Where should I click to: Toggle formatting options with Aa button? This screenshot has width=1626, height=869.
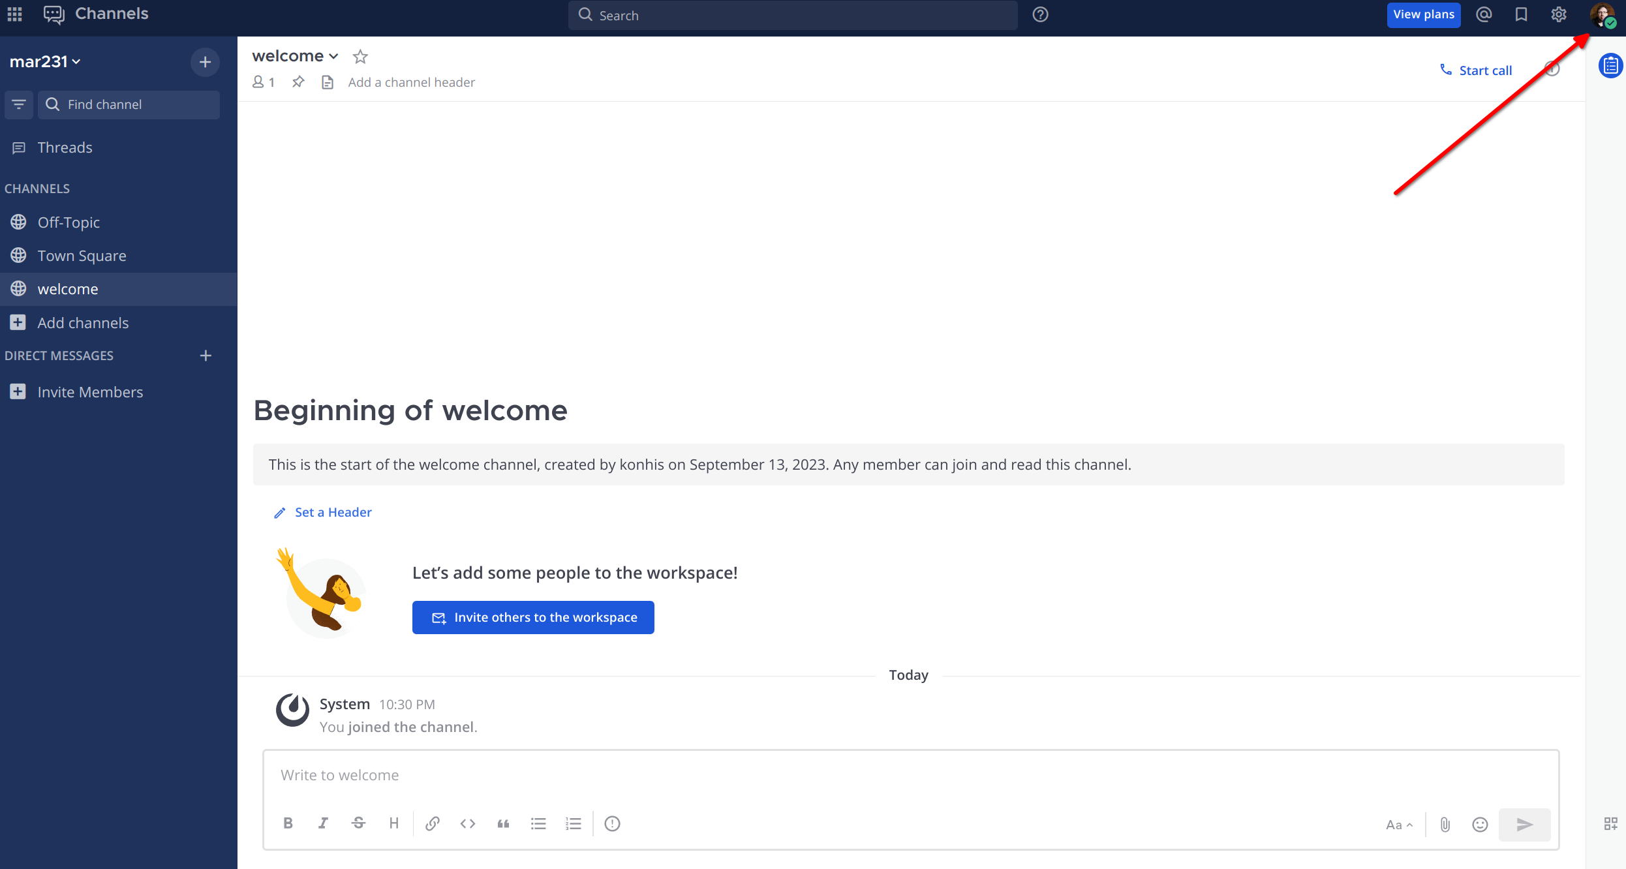pyautogui.click(x=1399, y=825)
